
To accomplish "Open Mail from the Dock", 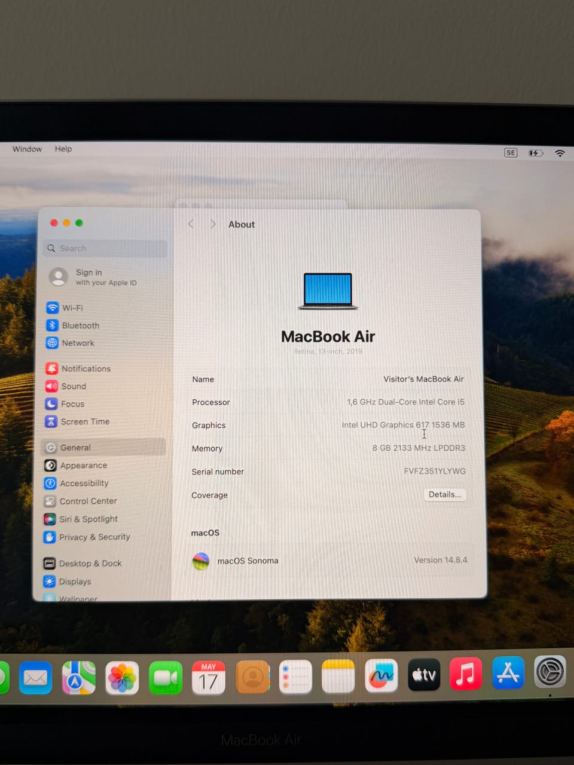I will (35, 677).
